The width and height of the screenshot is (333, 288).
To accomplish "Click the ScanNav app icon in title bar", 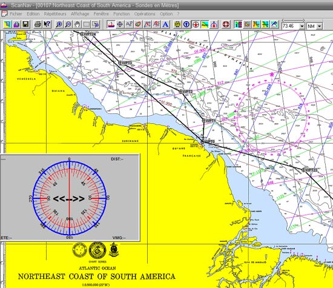I will pos(4,5).
